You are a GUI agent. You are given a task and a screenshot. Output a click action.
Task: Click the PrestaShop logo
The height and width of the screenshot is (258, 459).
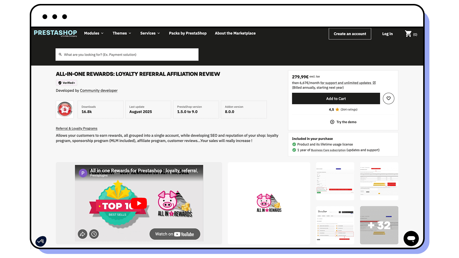click(x=56, y=33)
